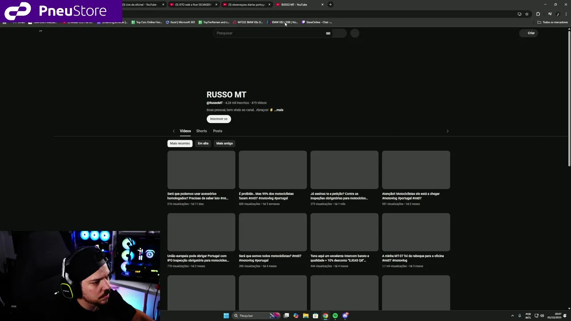The height and width of the screenshot is (321, 571).
Task: Open video title 'A minha MT-07 foi de reboque'
Action: click(413, 258)
